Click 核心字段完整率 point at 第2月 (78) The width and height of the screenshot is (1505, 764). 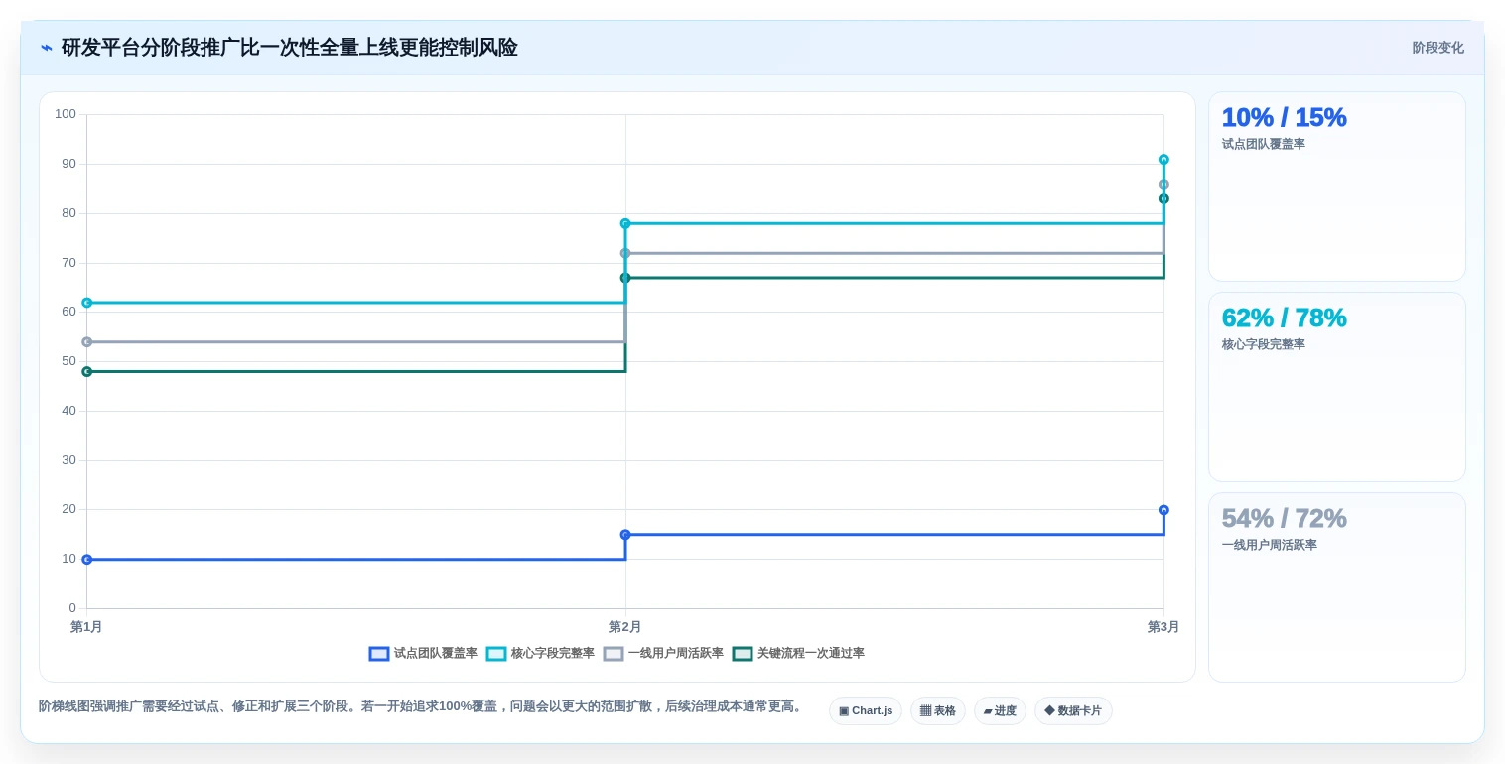pos(625,224)
